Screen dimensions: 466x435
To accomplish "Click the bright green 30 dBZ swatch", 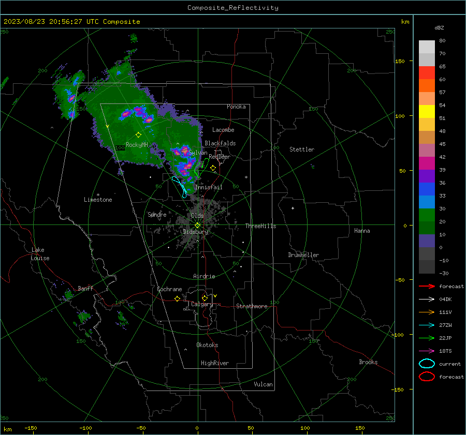I will [427, 215].
